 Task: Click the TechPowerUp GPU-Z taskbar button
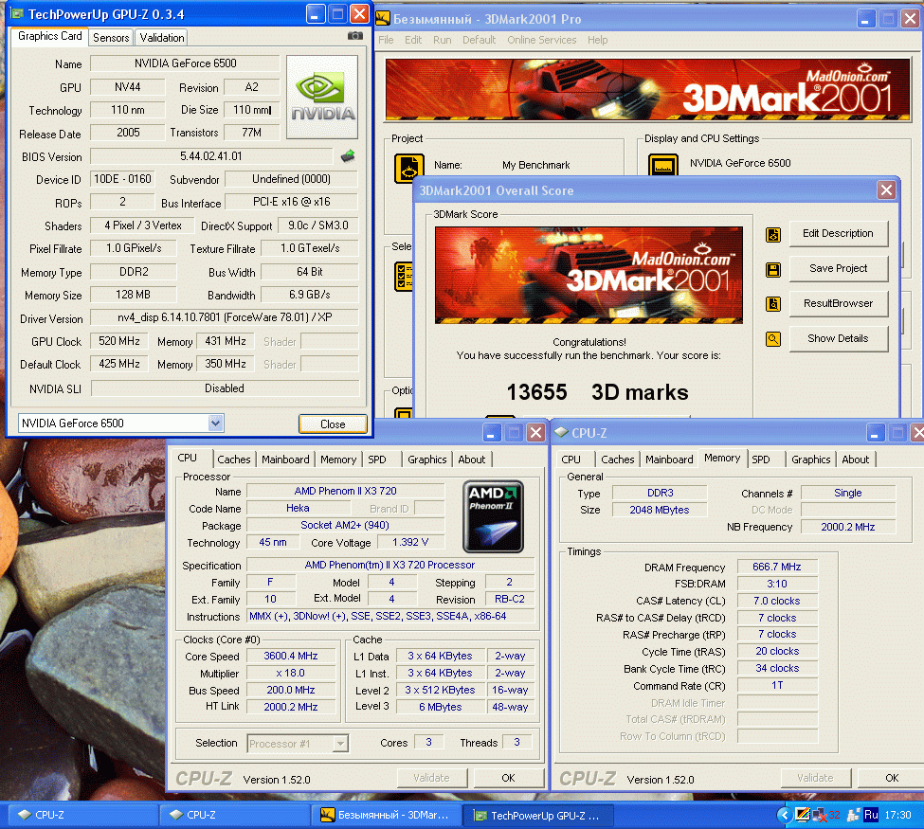538,815
